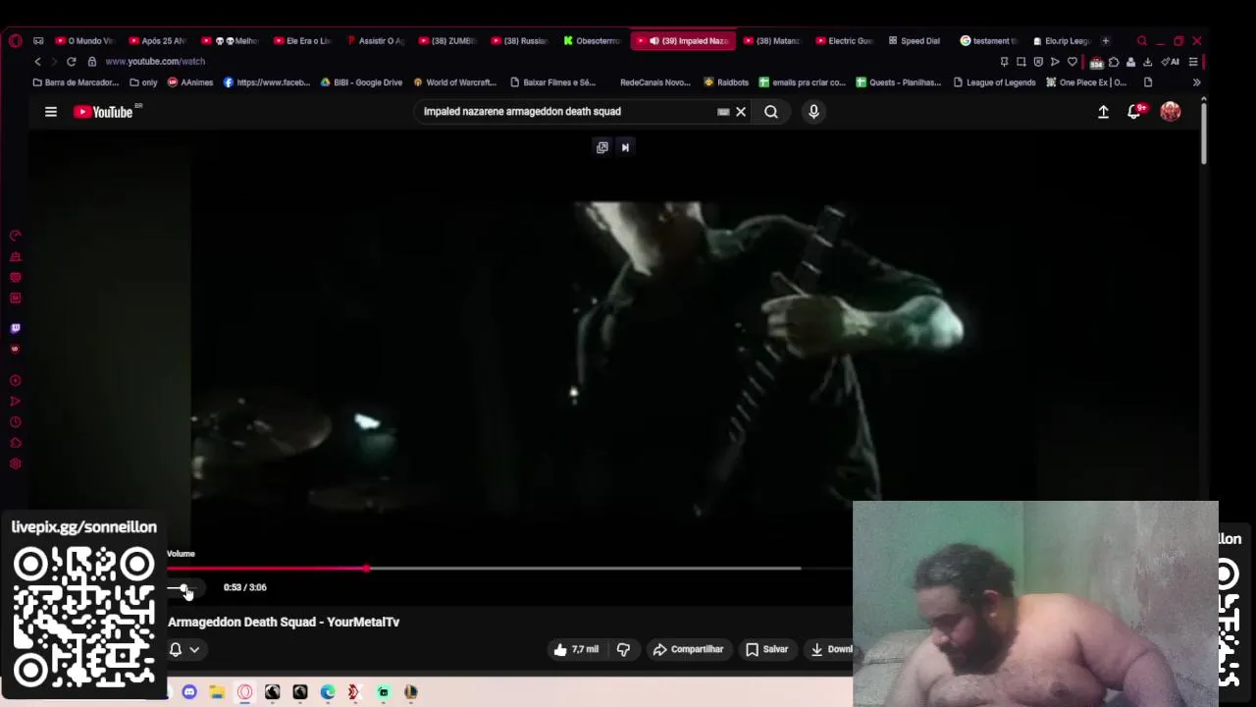The image size is (1256, 707).
Task: Like the video with thumbs up
Action: click(576, 649)
